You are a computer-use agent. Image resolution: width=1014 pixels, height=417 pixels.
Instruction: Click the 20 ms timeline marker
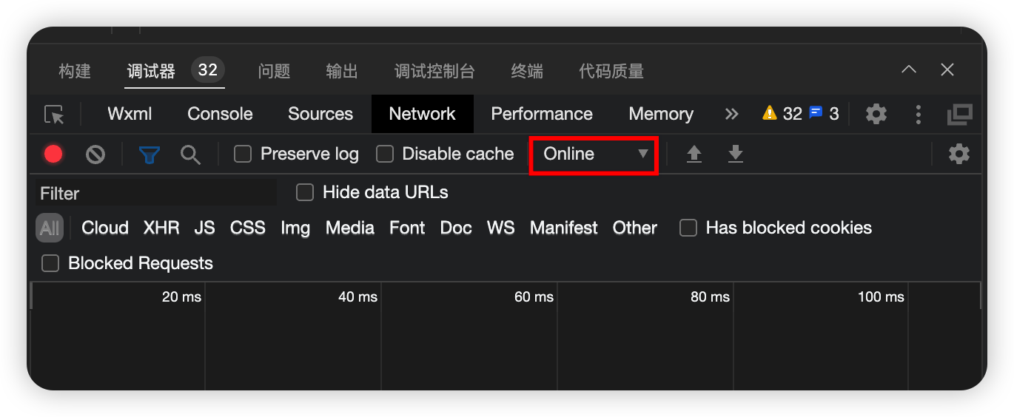coord(181,296)
